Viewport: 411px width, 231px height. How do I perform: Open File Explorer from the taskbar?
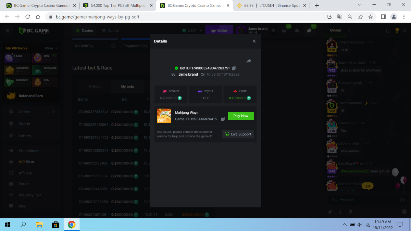[39, 224]
